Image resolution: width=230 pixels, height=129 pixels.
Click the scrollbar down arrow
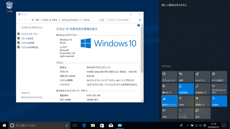point(142,101)
